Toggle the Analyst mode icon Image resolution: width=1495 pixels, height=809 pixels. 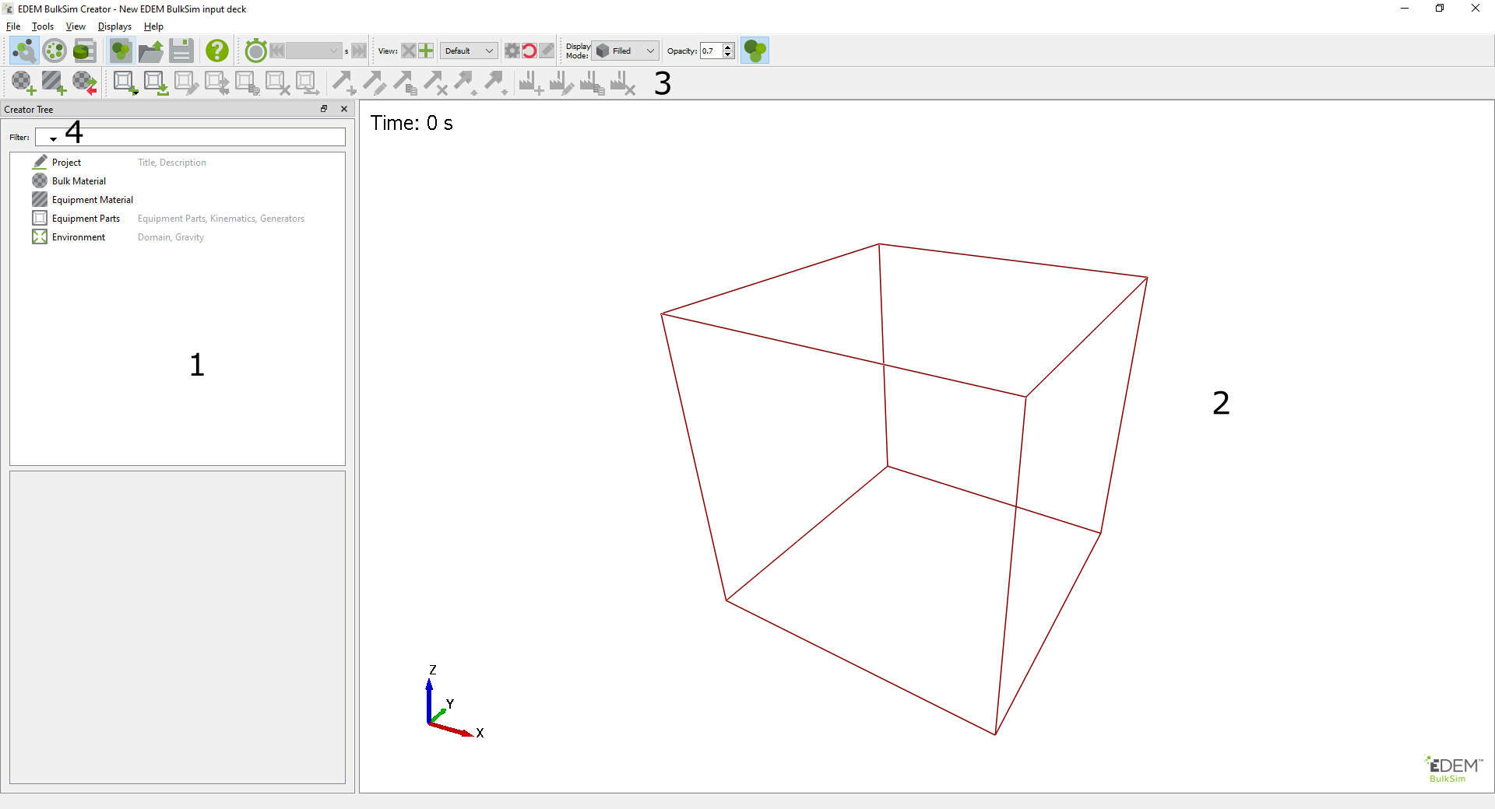pyautogui.click(x=84, y=51)
